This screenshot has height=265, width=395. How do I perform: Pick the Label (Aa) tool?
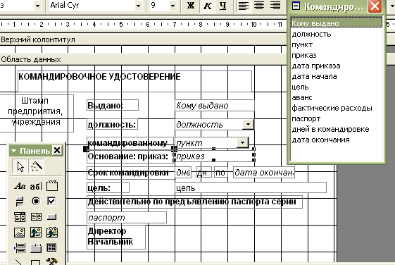point(20,186)
